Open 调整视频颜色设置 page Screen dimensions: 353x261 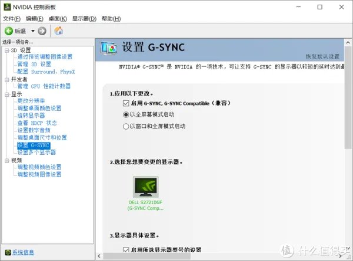(39, 167)
